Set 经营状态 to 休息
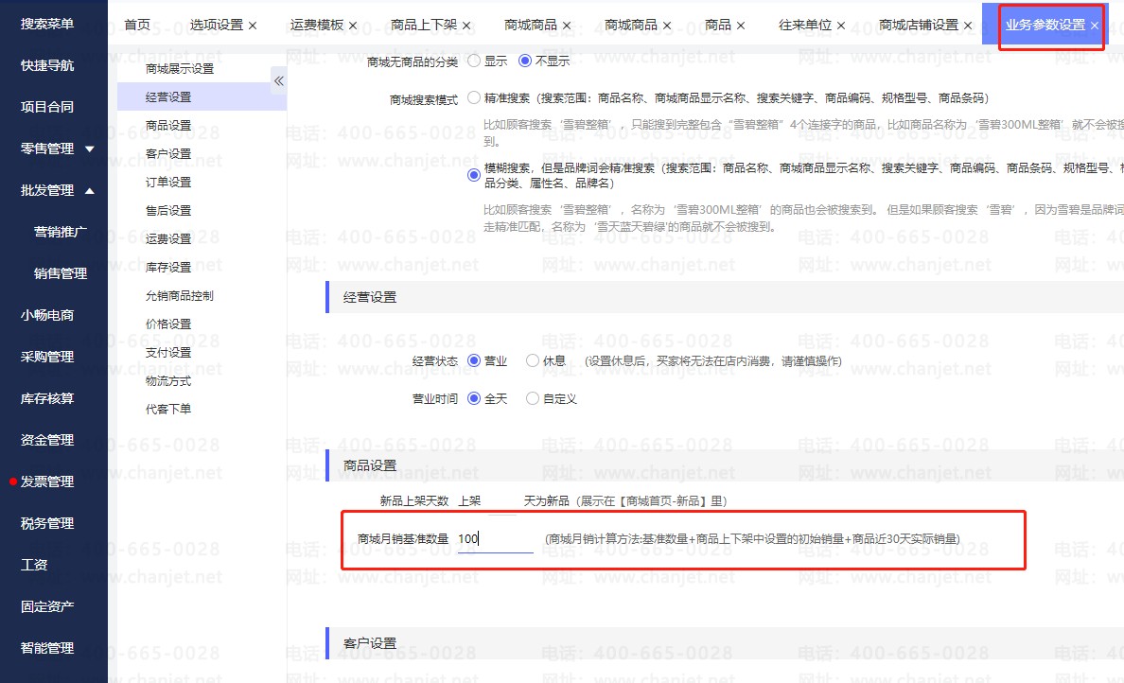This screenshot has height=683, width=1124. click(x=533, y=360)
